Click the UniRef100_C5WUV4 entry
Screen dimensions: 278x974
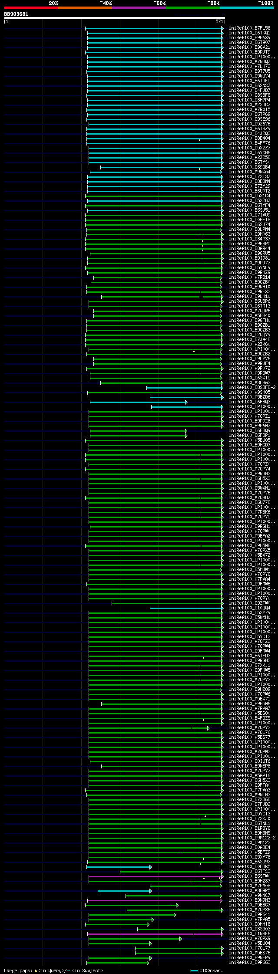click(249, 76)
